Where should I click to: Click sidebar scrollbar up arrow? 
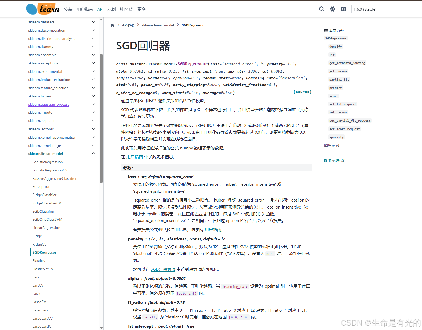(101, 20)
